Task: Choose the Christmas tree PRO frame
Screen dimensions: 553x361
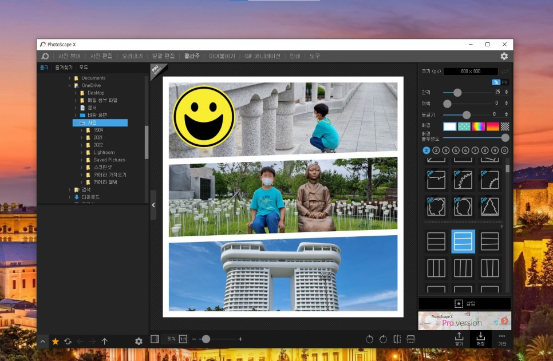Action: (490, 207)
